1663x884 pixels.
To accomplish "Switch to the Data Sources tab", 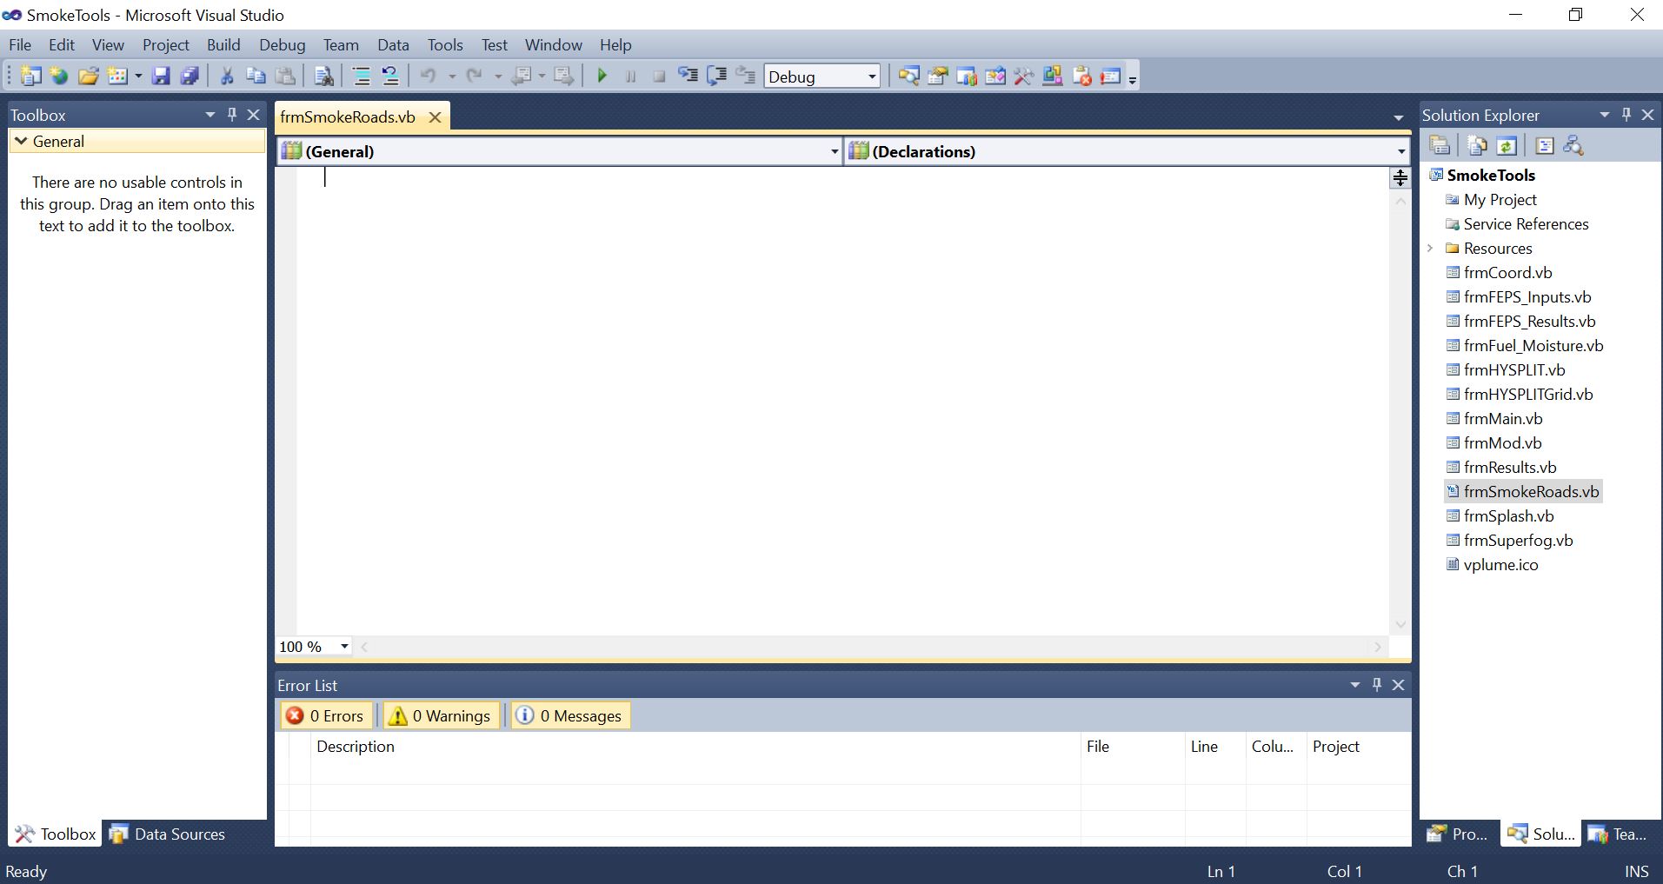I will point(166,834).
